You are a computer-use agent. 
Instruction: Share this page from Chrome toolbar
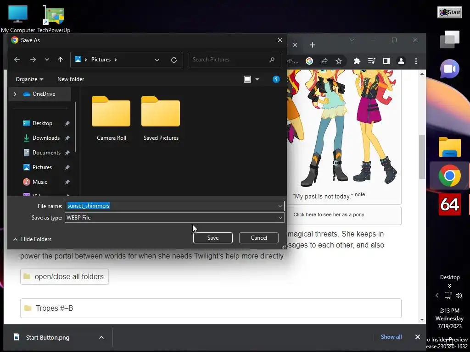coord(324,61)
